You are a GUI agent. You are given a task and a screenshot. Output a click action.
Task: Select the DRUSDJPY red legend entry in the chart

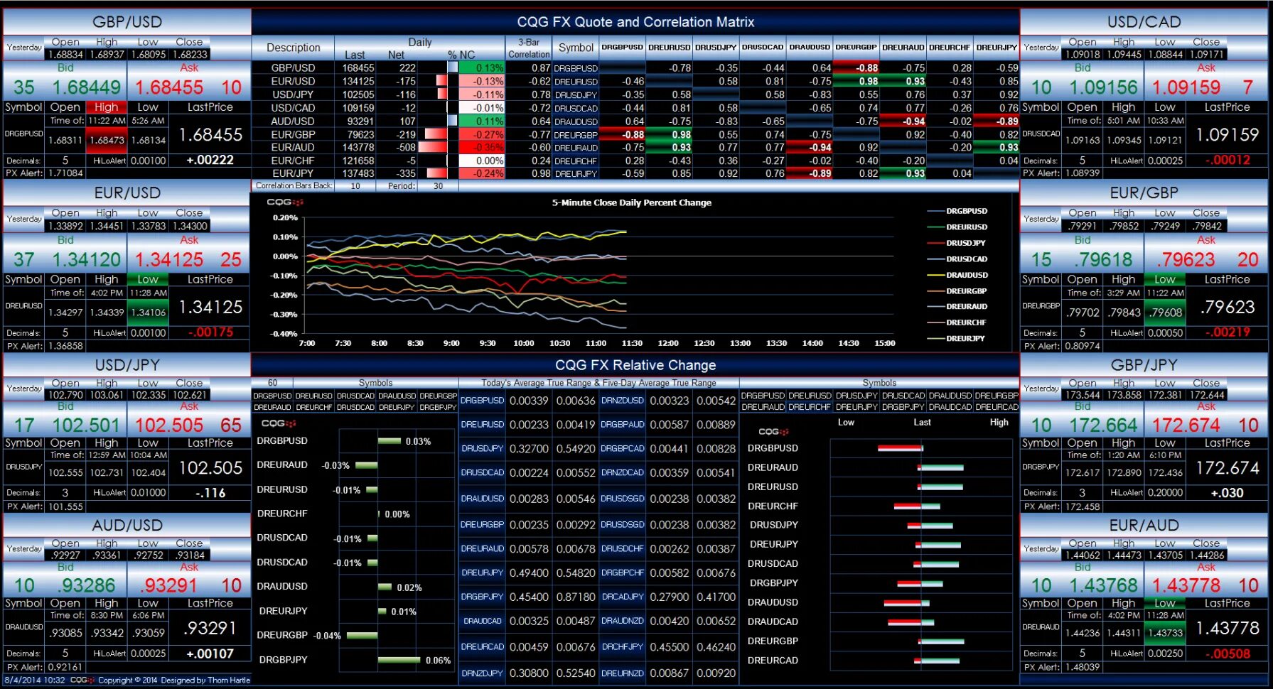coord(956,243)
